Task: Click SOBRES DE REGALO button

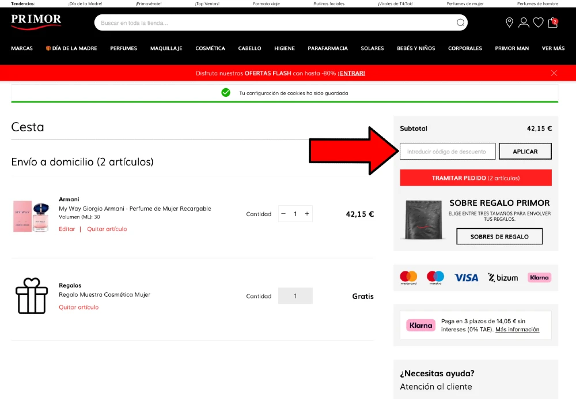Action: [x=499, y=237]
